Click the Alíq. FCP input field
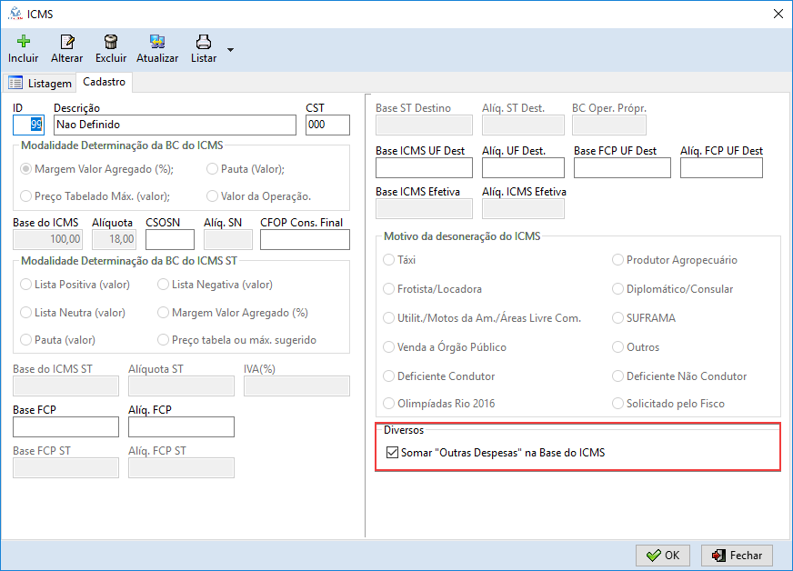Screen dimensions: 793x571 tap(181, 426)
